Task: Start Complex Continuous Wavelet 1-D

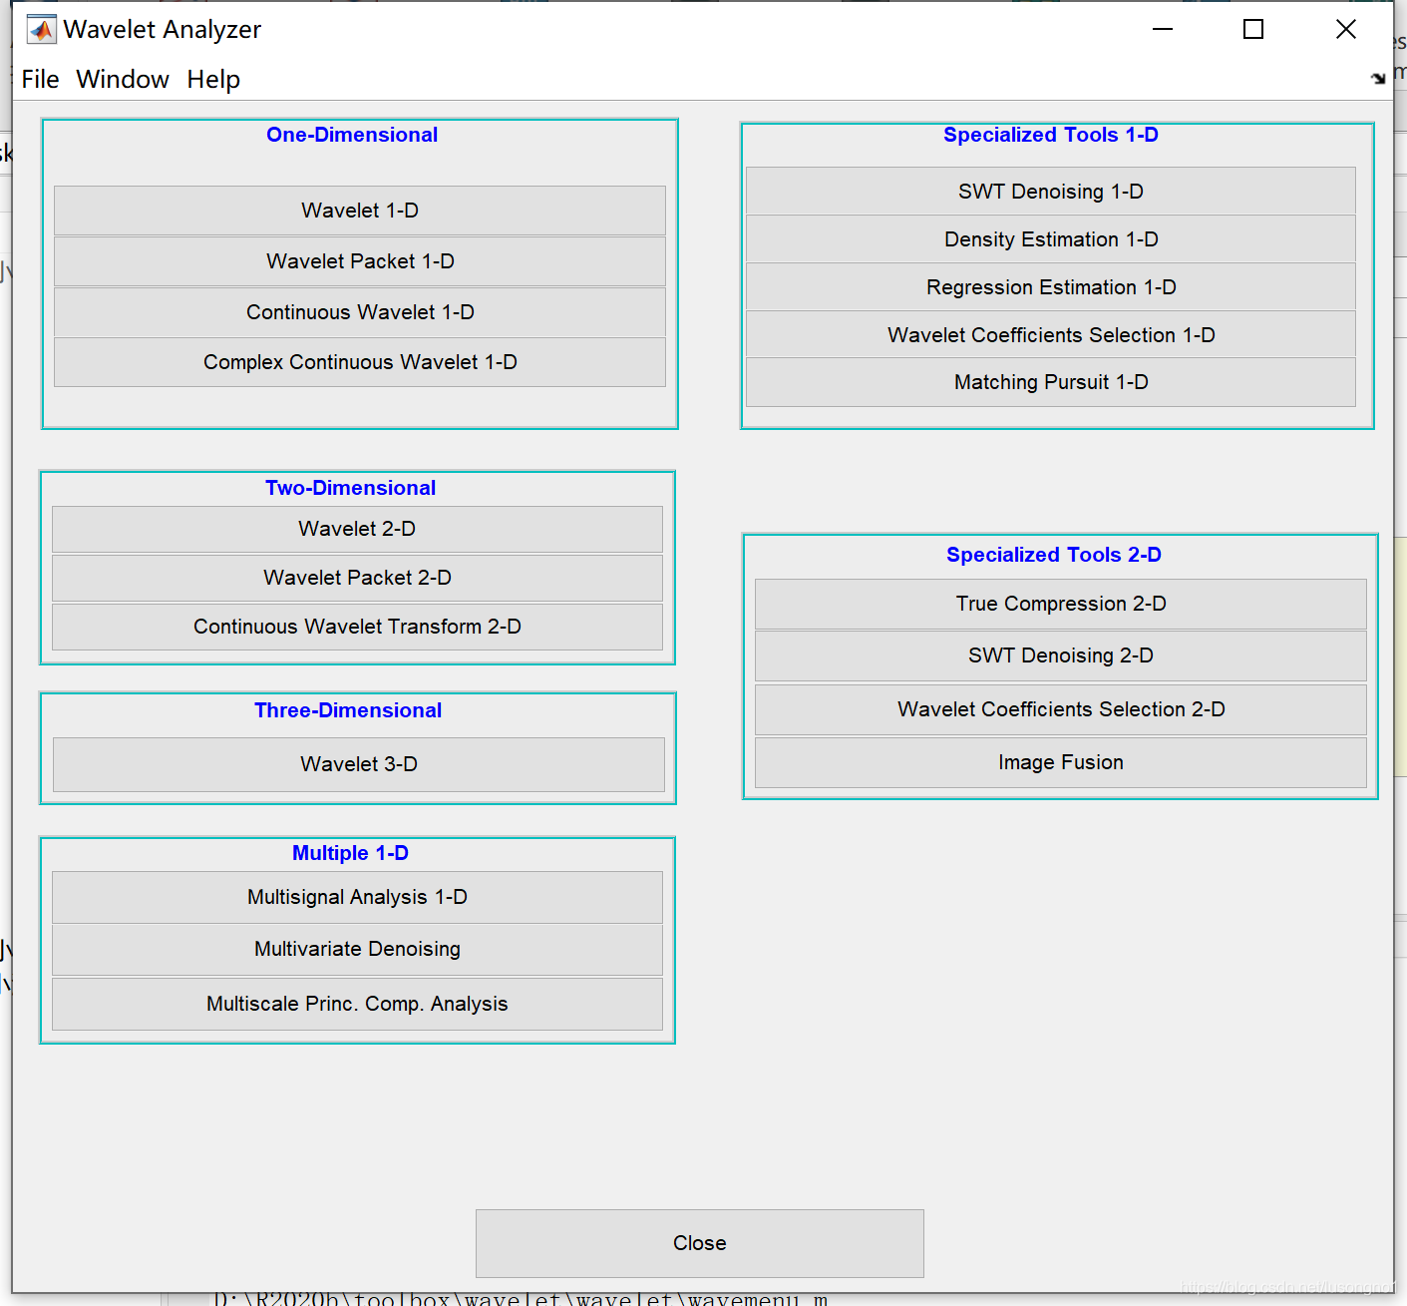Action: [359, 362]
